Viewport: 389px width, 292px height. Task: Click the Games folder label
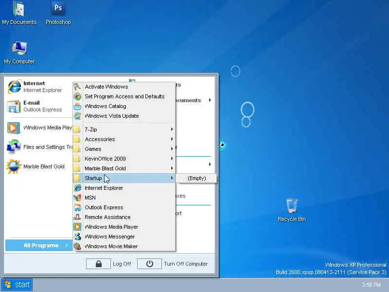tap(93, 149)
